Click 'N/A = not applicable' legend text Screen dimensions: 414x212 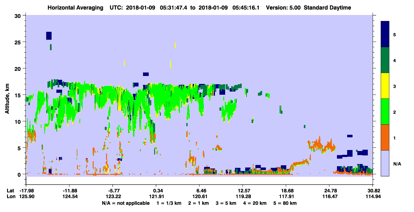(x=125, y=203)
